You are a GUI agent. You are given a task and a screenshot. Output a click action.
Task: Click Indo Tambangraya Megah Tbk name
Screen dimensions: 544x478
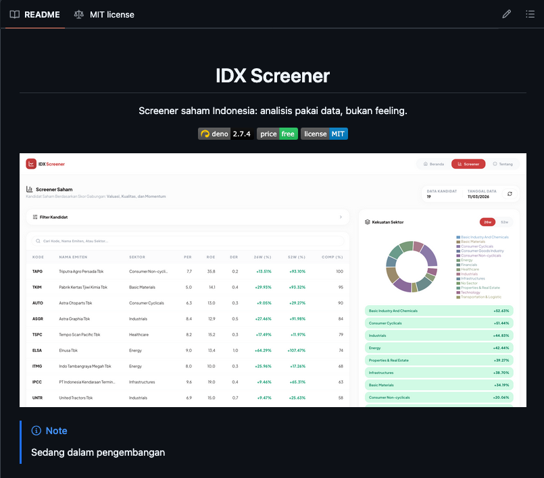[85, 366]
